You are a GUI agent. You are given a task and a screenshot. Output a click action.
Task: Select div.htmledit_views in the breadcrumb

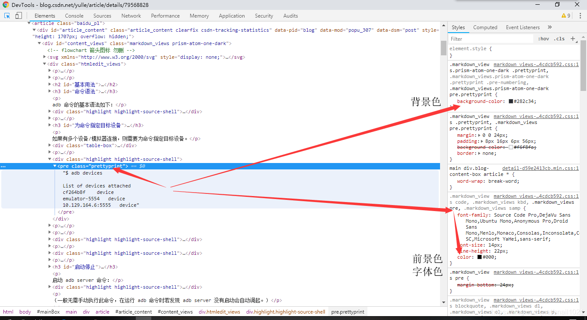click(220, 312)
